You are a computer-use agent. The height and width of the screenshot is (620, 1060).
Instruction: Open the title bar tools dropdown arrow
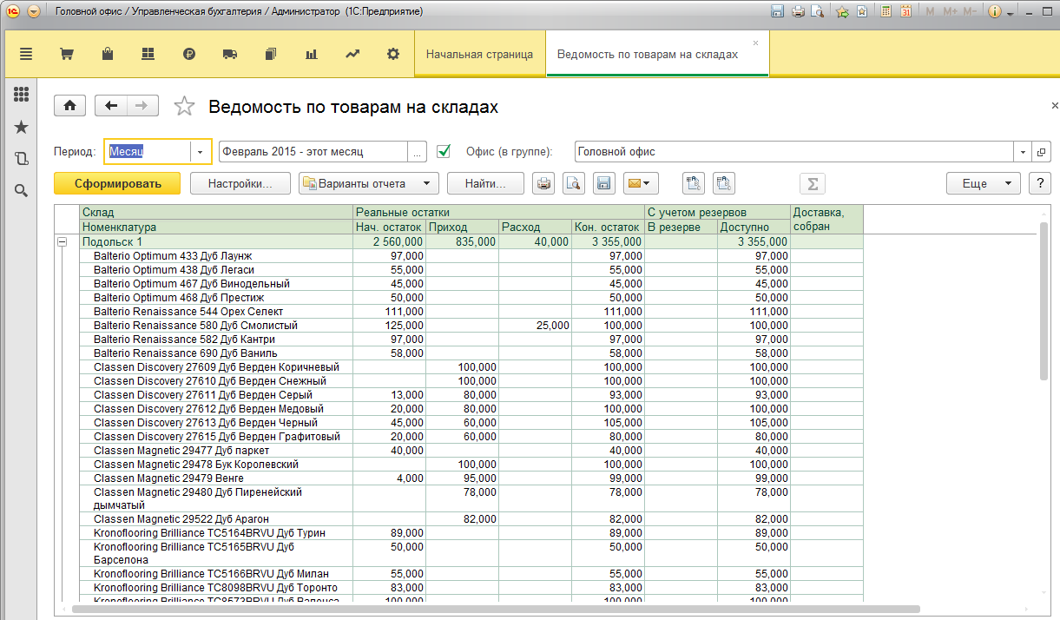1008,12
